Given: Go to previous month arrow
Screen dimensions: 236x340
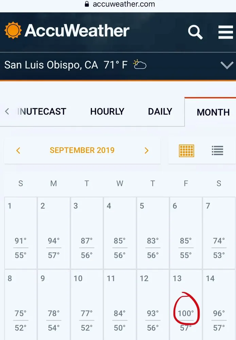Looking at the screenshot, I should (x=18, y=150).
